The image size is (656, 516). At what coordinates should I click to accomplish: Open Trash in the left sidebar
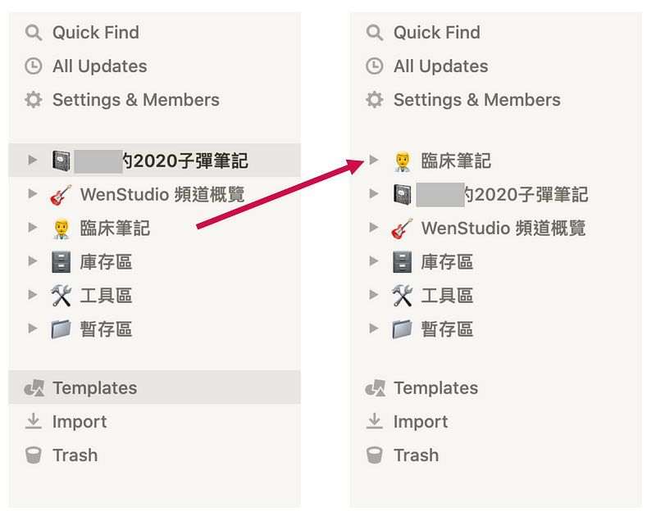coord(75,455)
